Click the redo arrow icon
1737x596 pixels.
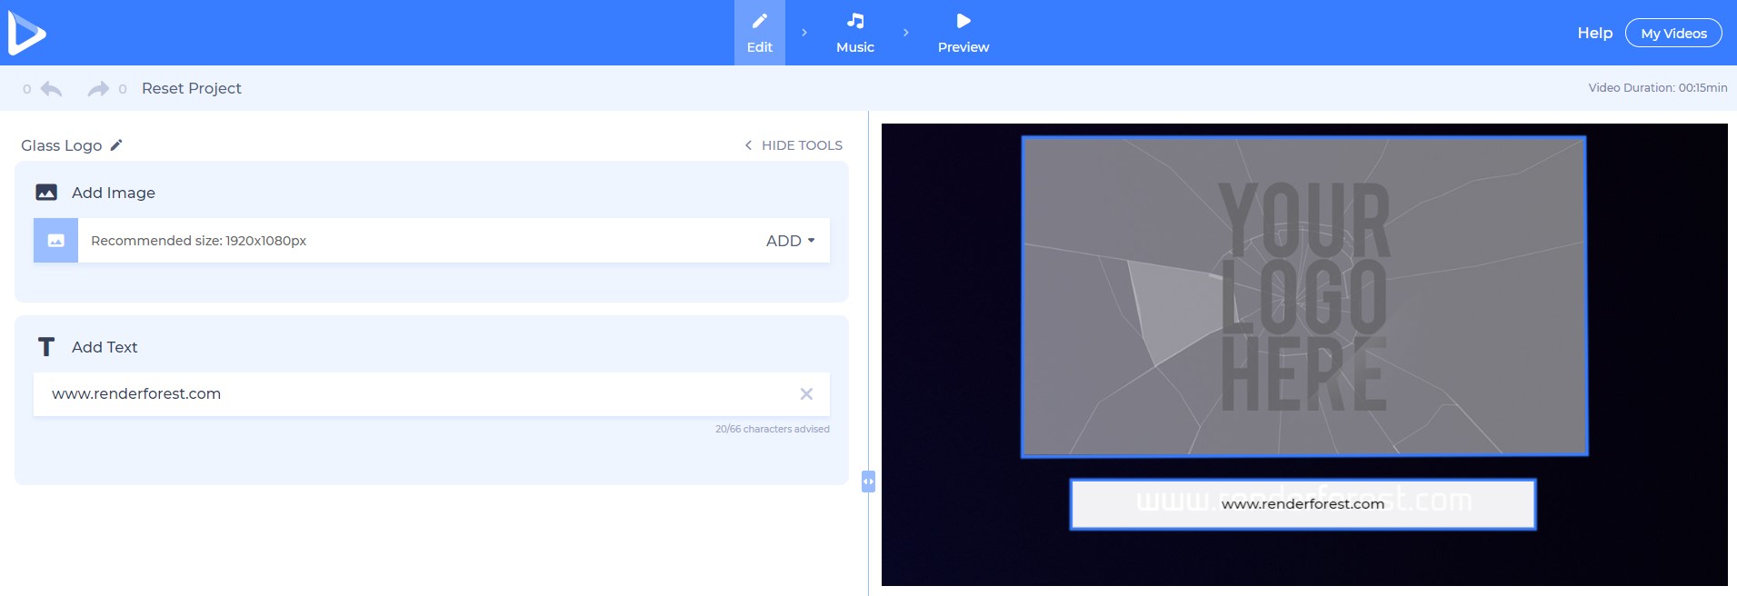coord(98,88)
